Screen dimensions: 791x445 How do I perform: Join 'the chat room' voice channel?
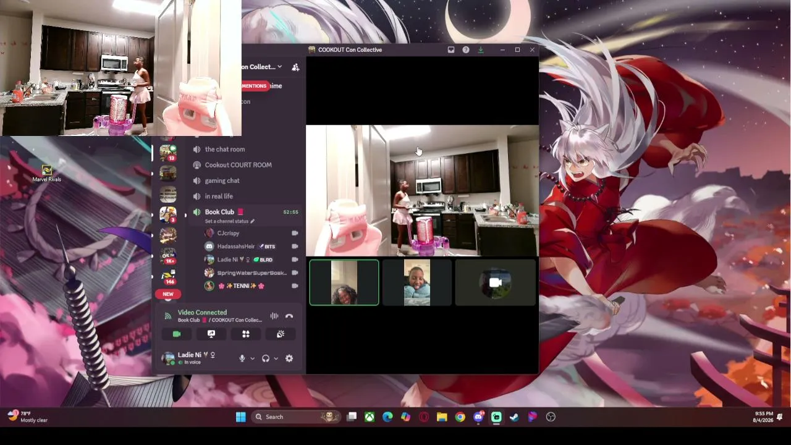pos(225,149)
